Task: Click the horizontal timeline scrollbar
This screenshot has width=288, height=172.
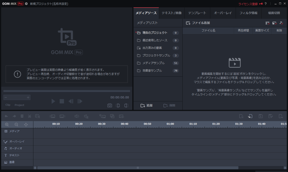Action: coord(138,168)
